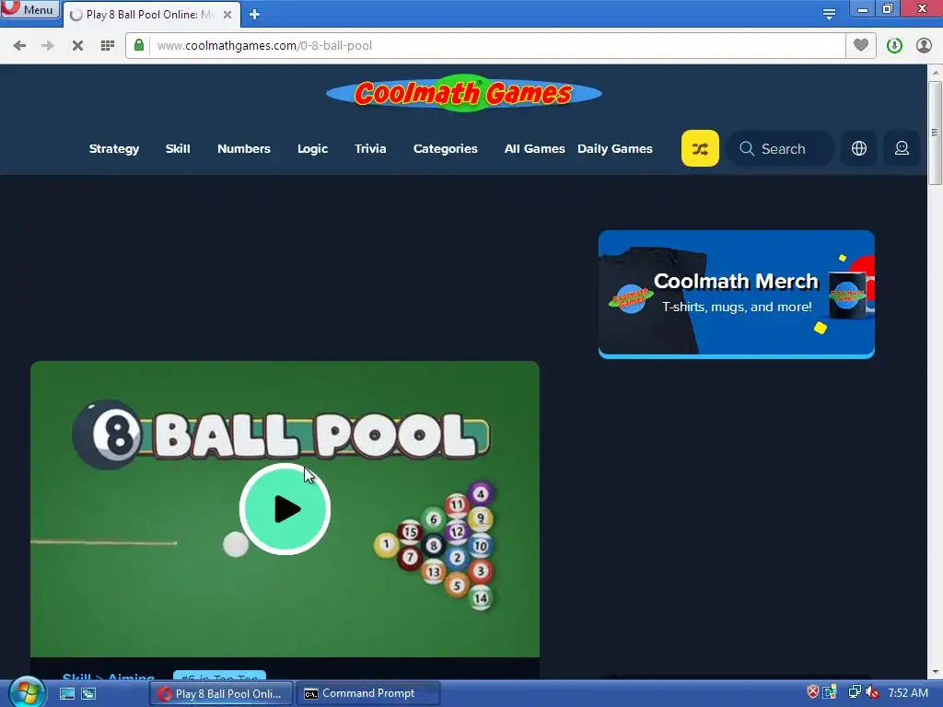943x707 pixels.
Task: Close the Play 8 Ball Pool tab
Action: (227, 15)
